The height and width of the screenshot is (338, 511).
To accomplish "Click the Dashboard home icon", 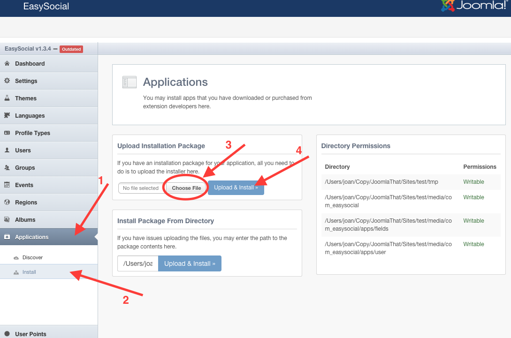I will 7,63.
